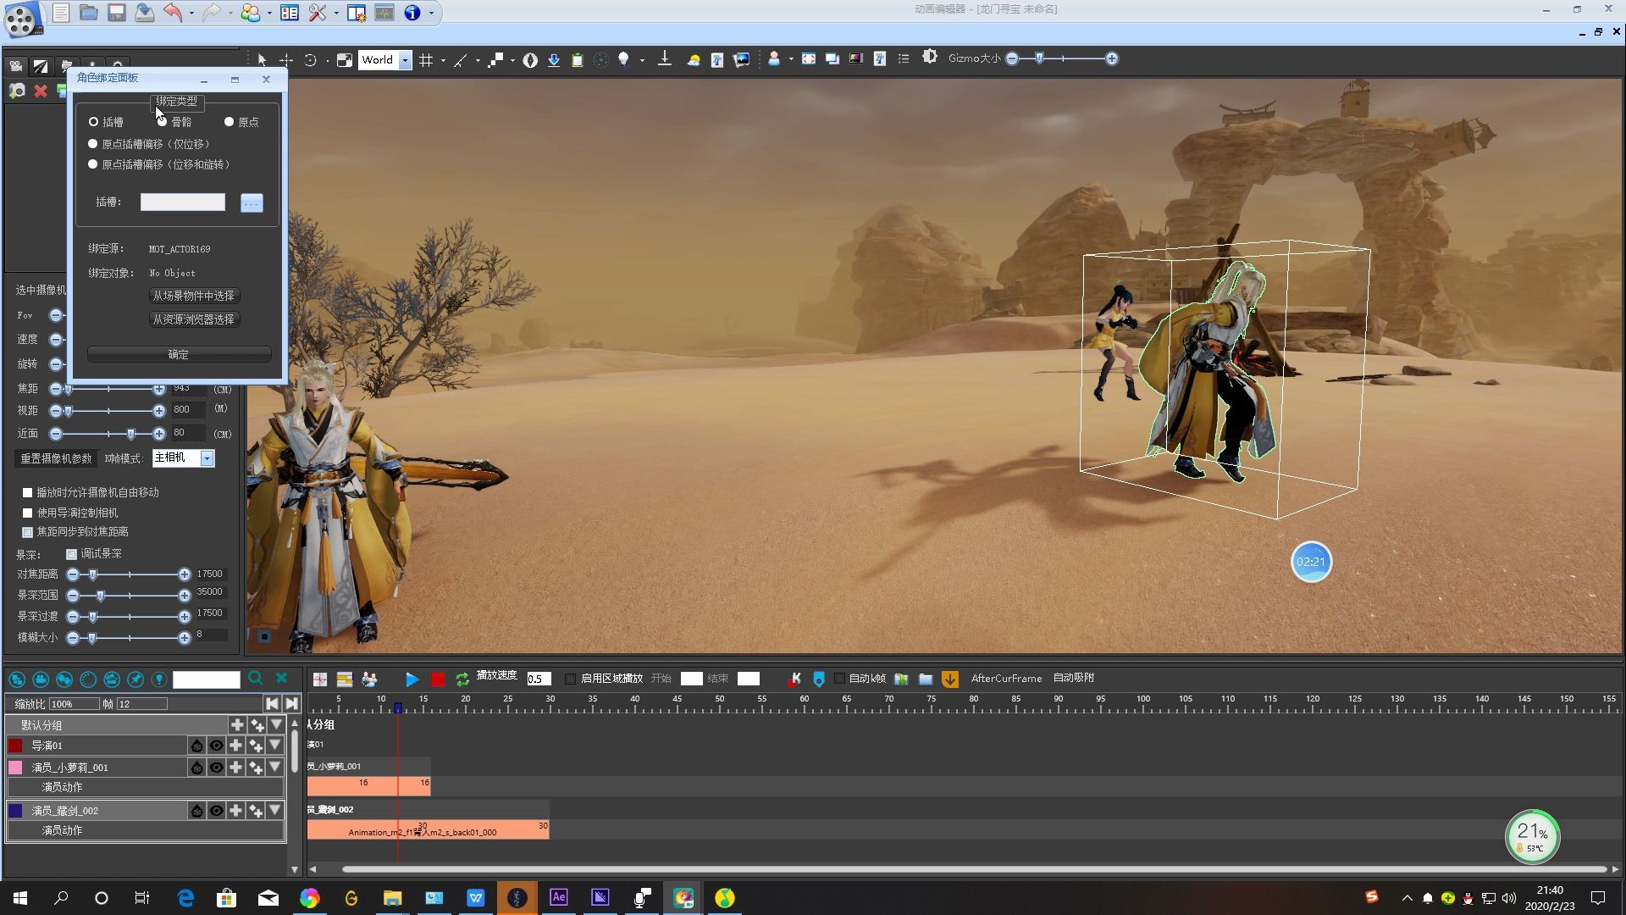Select the 插槽 radio option
Image resolution: width=1626 pixels, height=915 pixels.
[x=93, y=122]
